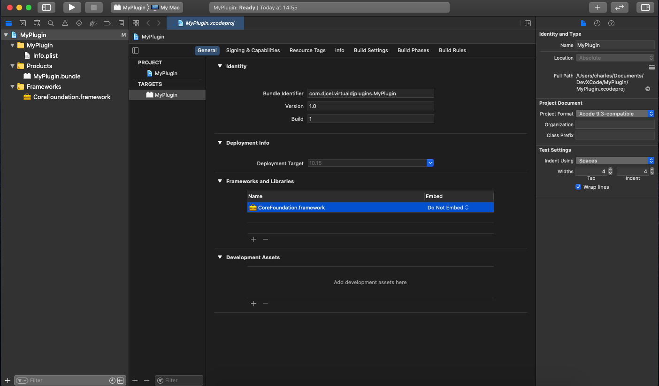Screen dimensions: 659x386
Task: Switch to the Resource Tags tab
Action: [x=307, y=50]
